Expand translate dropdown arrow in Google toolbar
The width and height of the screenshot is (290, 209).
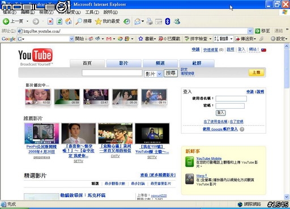(x=231, y=39)
